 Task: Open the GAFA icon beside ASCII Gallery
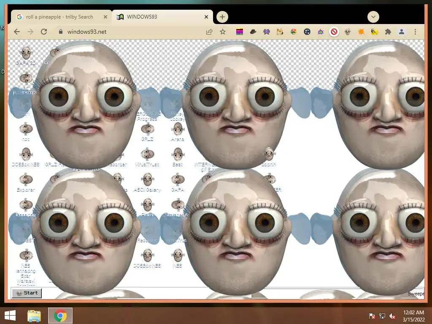178,182
